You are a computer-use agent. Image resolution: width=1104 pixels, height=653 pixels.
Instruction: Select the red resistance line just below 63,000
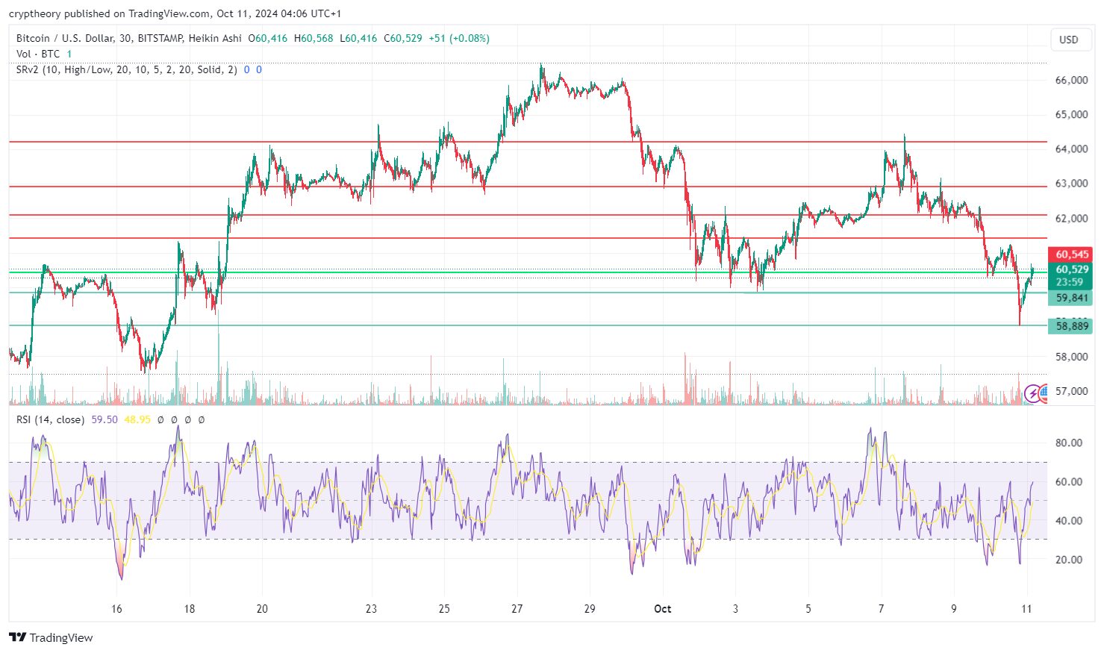[x=528, y=187]
